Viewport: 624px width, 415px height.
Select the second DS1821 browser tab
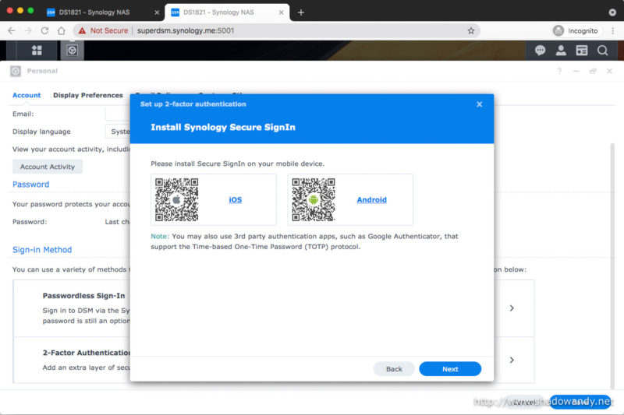[x=227, y=12]
